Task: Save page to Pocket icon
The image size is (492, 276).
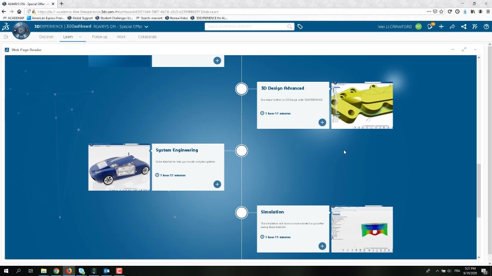Action: pyautogui.click(x=435, y=12)
